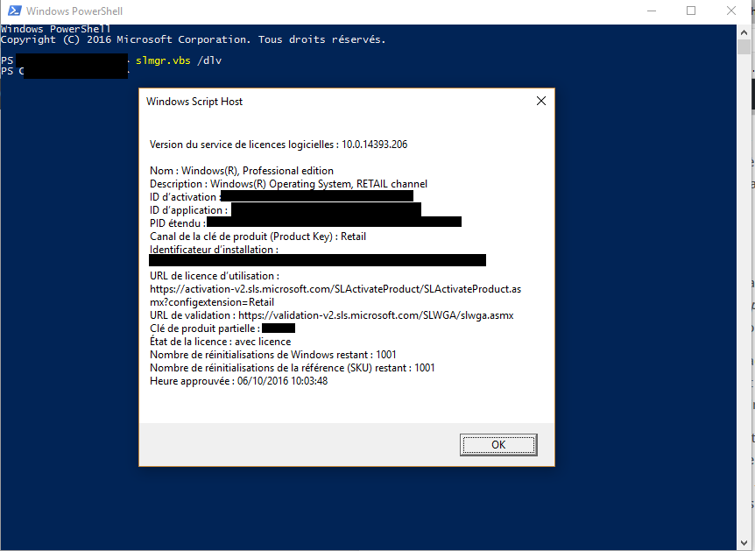Click the 'Windows PowerShell' title bar text

pos(74,11)
